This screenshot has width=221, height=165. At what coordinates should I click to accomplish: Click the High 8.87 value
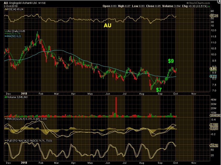124,6
